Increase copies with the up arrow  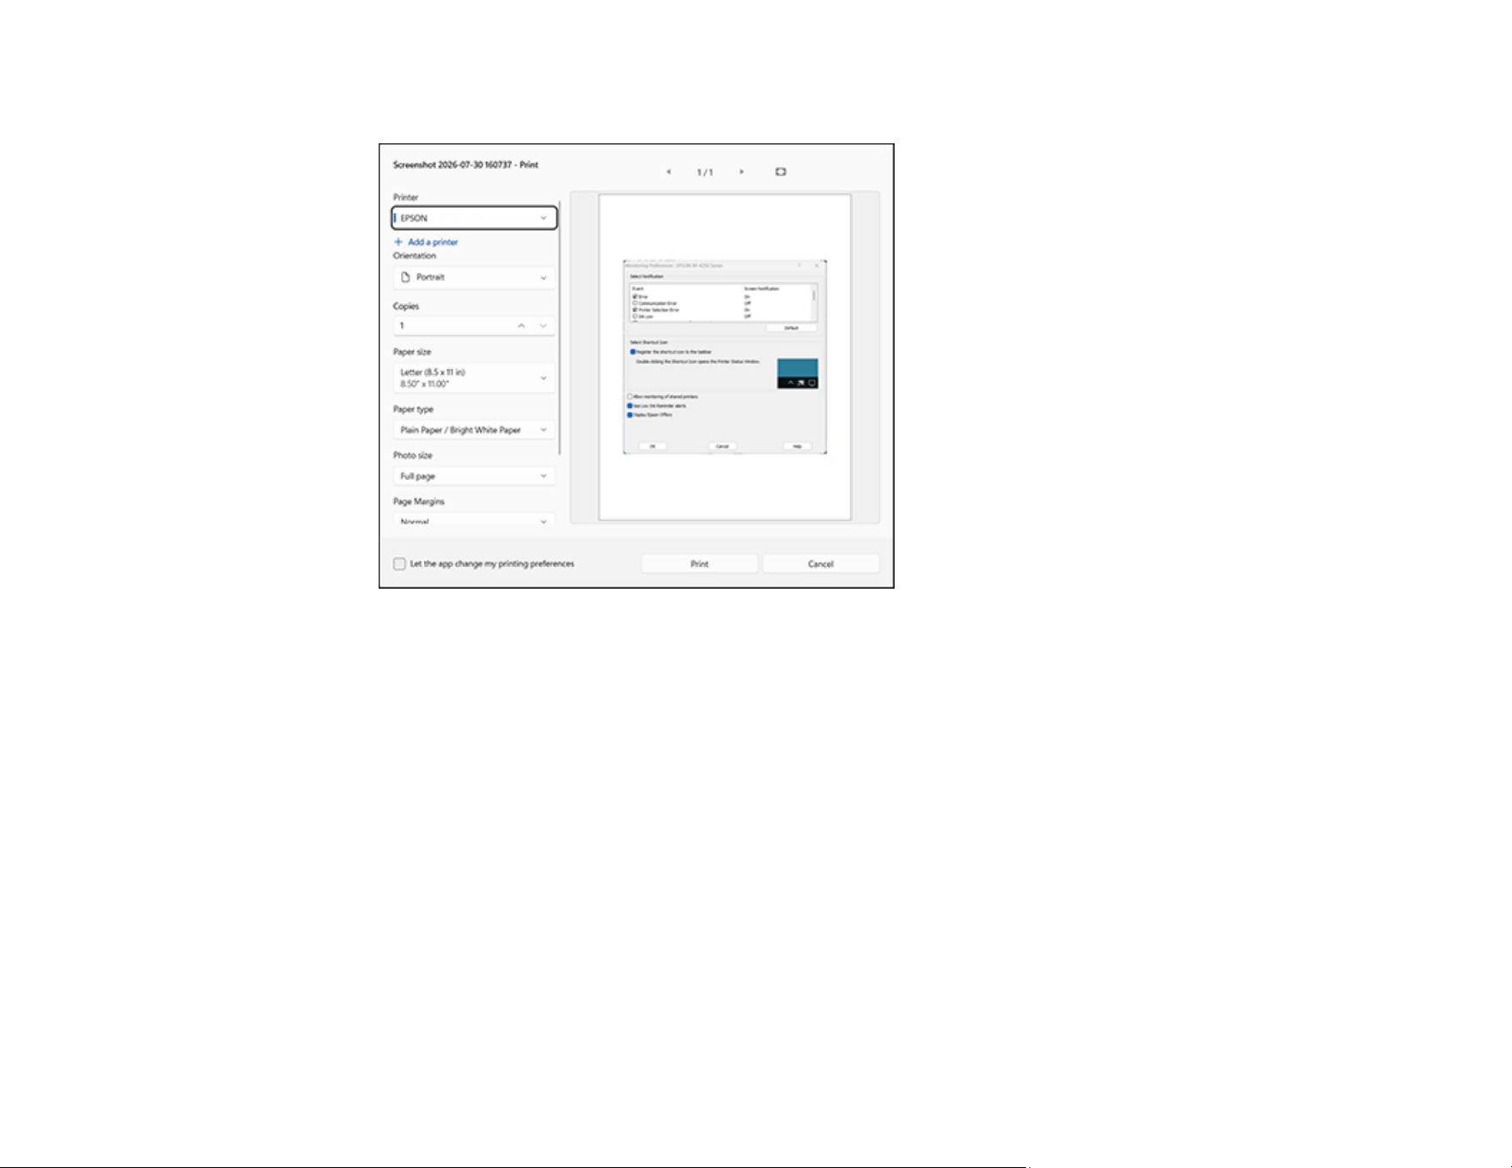pyautogui.click(x=521, y=326)
